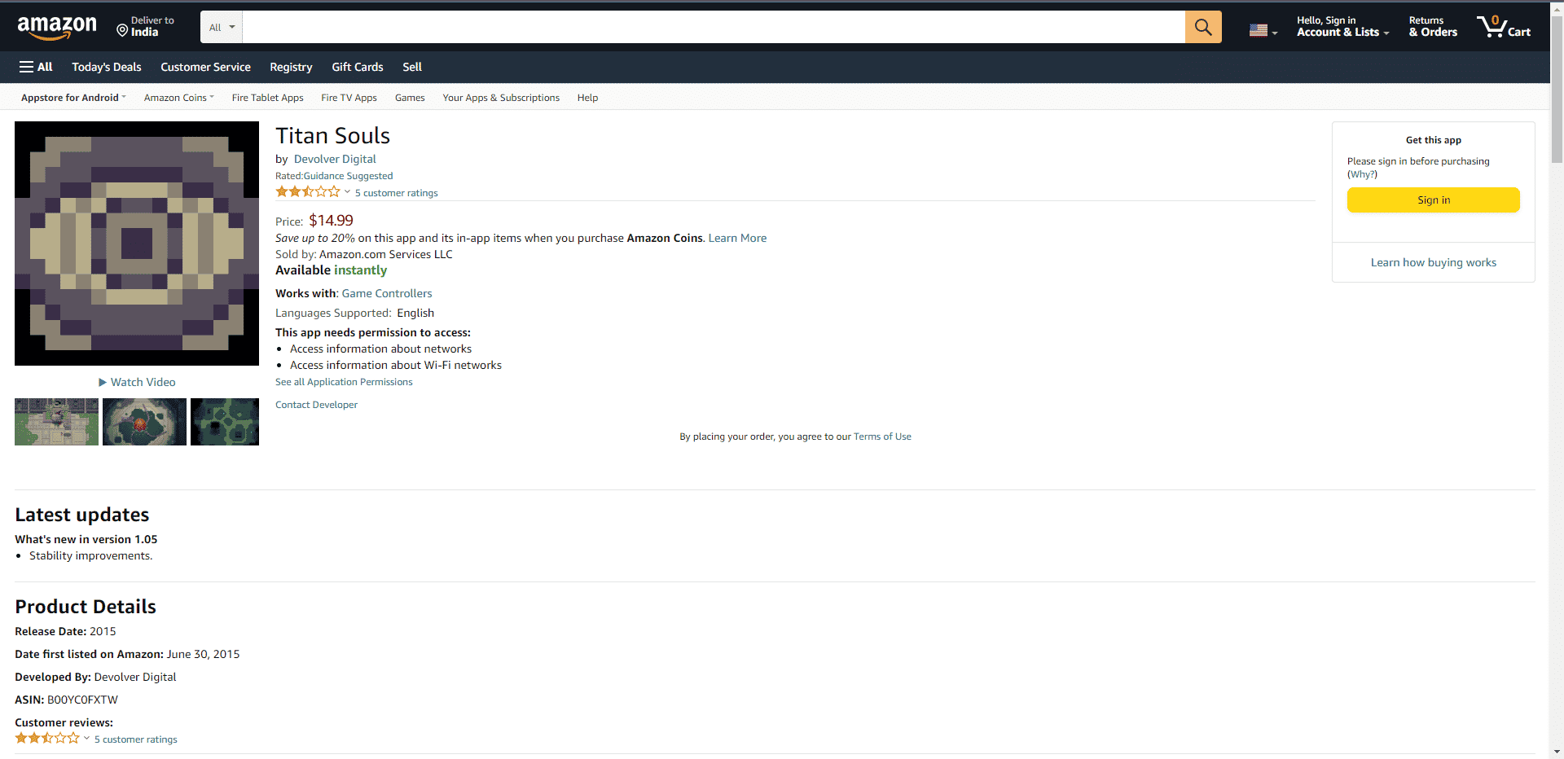Click the Customer reviews star rating at bottom
Viewport: 1564px width, 759px height.
47,739
